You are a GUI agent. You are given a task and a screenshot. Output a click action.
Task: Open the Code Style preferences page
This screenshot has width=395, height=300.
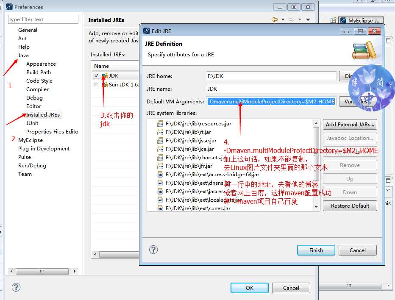pyautogui.click(x=39, y=81)
